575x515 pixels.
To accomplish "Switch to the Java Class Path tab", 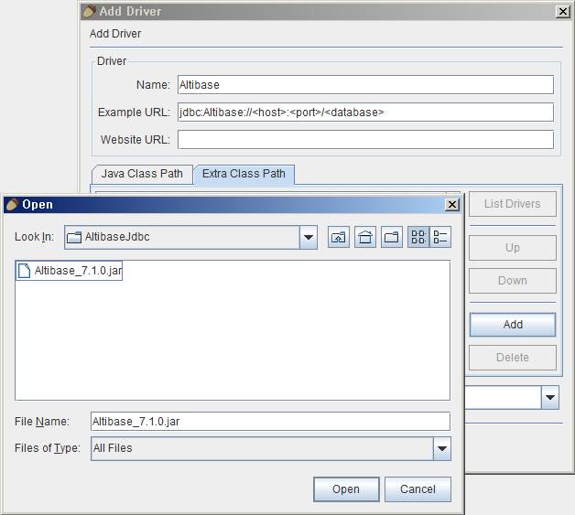I will point(141,174).
